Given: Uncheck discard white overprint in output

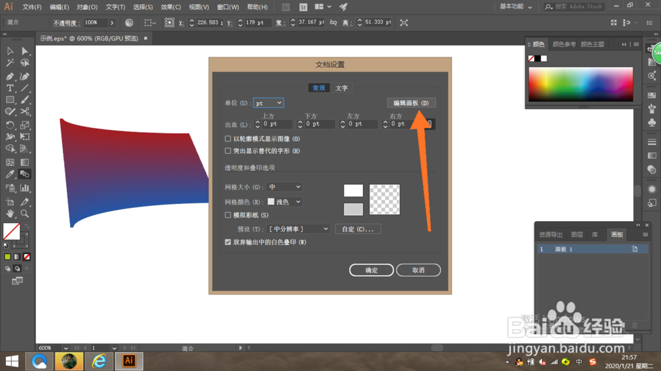Looking at the screenshot, I should click(227, 242).
